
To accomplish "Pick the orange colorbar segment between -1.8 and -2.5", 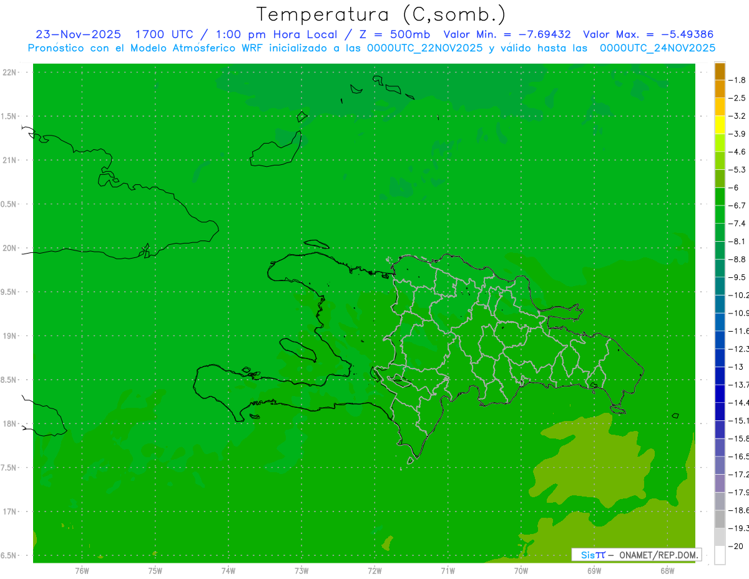I will point(720,89).
